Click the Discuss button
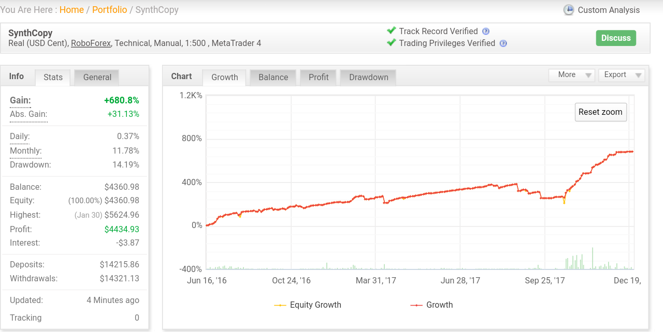This screenshot has height=332, width=663. [616, 38]
